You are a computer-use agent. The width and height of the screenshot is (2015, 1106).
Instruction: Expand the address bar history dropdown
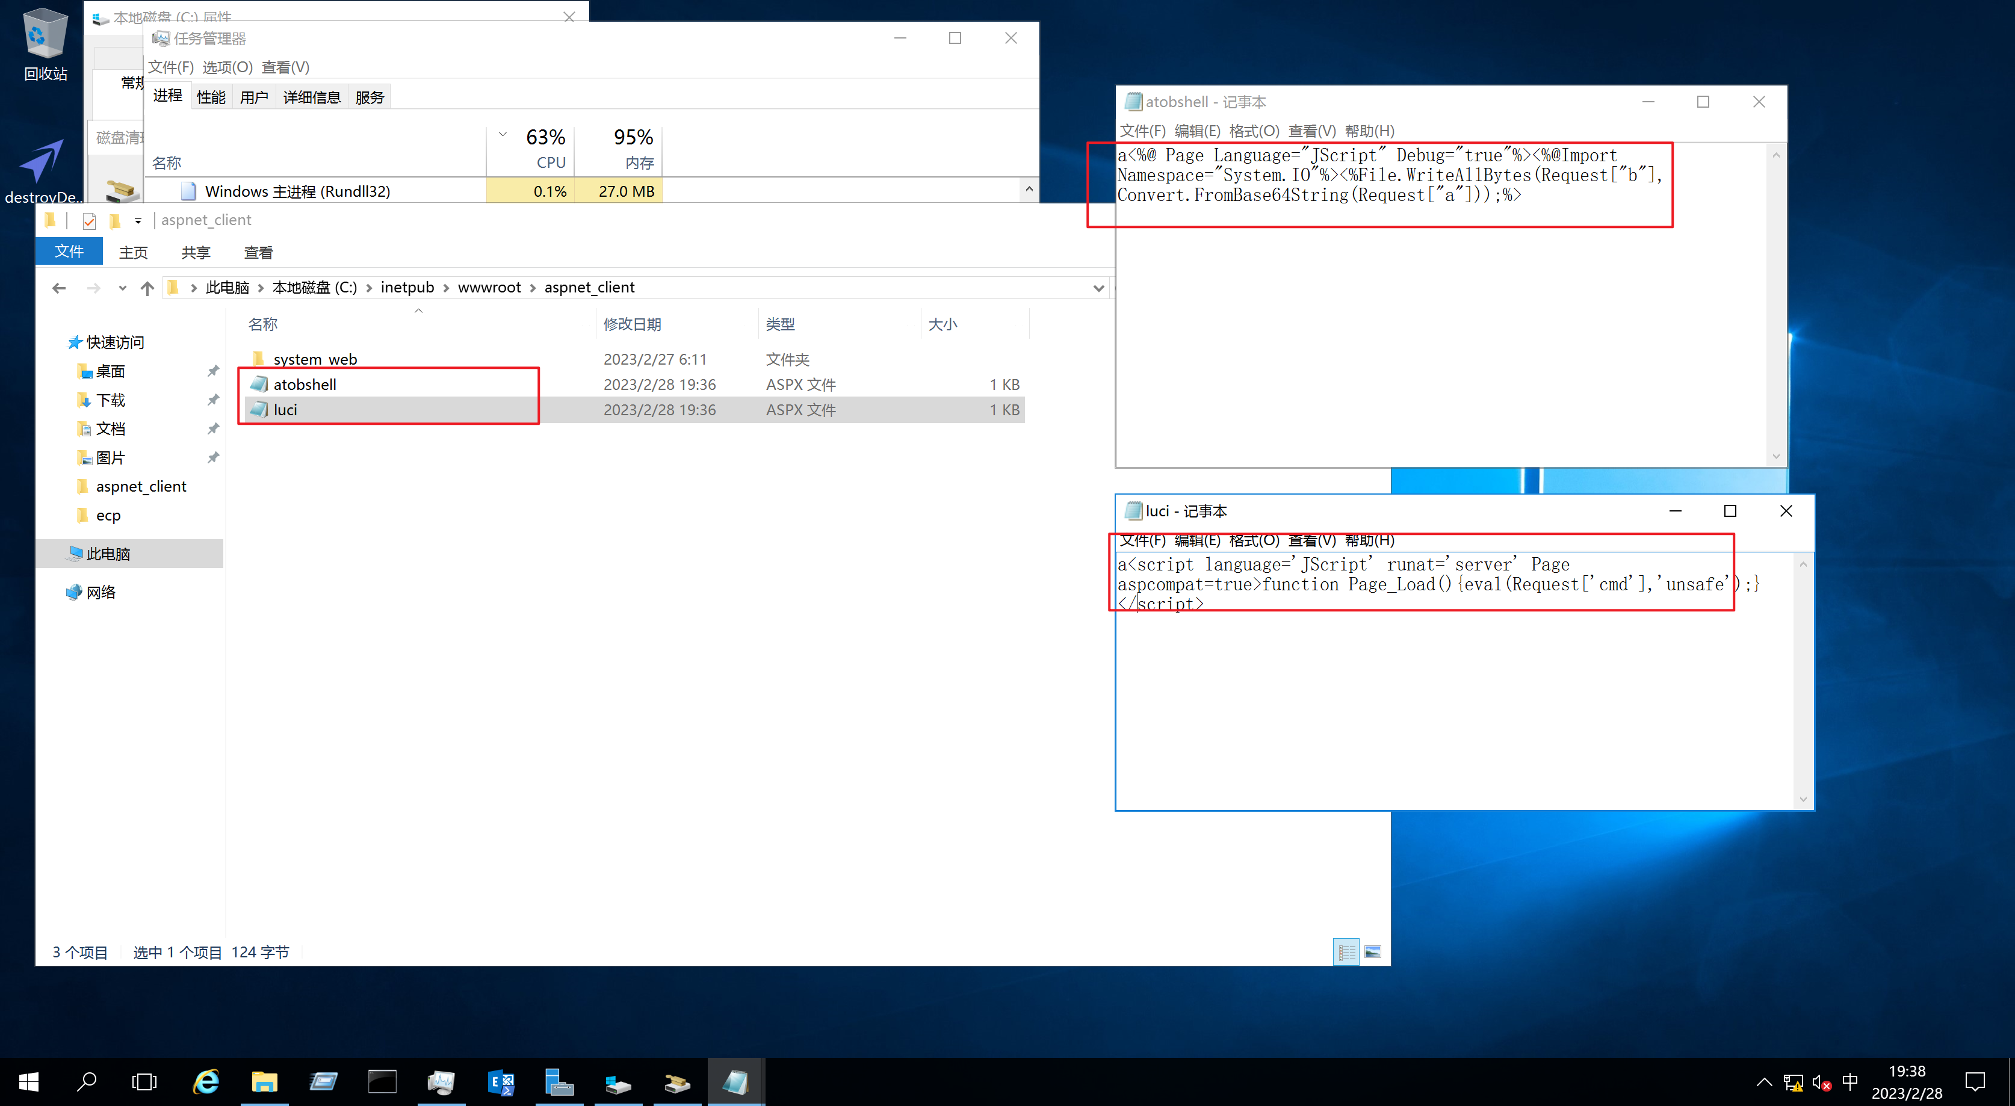[1098, 288]
